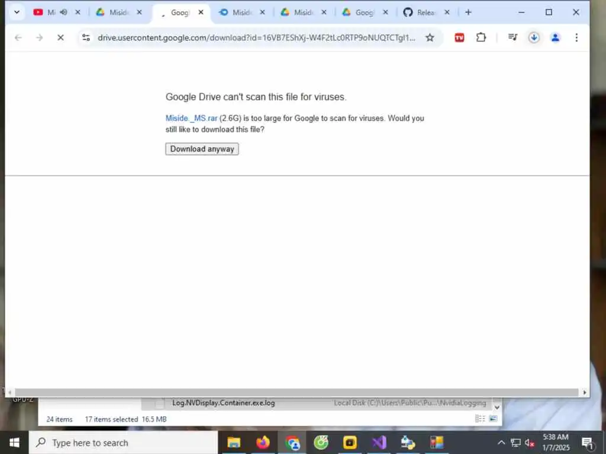Stop loading the page
Image resolution: width=606 pixels, height=454 pixels.
pos(60,37)
